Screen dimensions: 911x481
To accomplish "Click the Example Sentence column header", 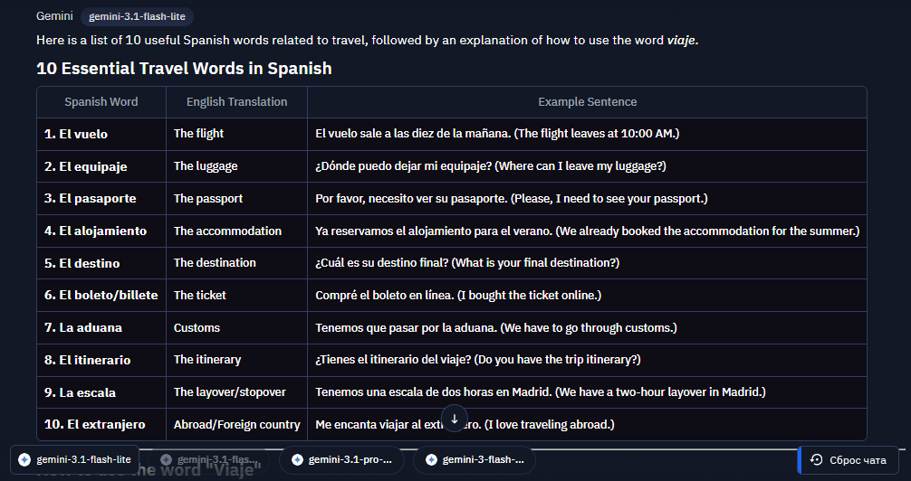I will point(587,102).
